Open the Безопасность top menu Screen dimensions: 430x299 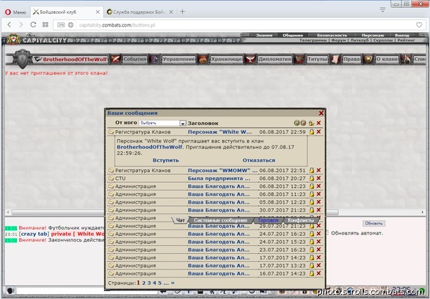point(332,35)
